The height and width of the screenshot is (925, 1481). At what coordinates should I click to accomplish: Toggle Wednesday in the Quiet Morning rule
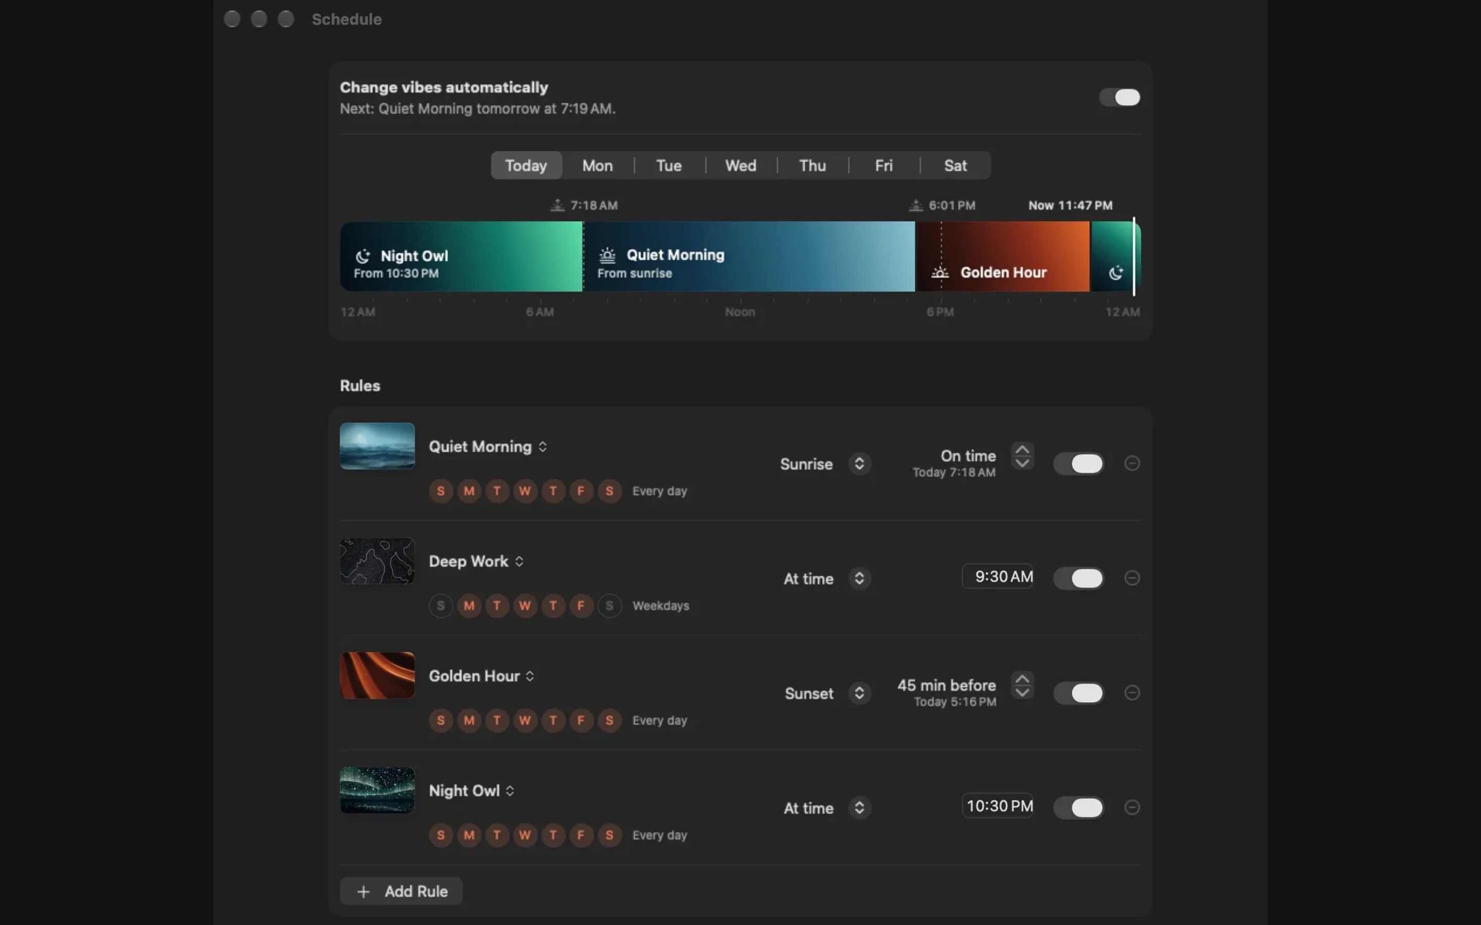coord(525,491)
